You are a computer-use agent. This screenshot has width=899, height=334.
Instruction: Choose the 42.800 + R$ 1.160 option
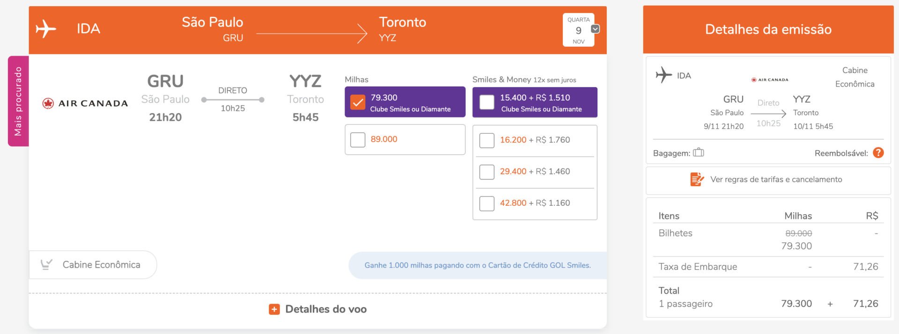487,203
